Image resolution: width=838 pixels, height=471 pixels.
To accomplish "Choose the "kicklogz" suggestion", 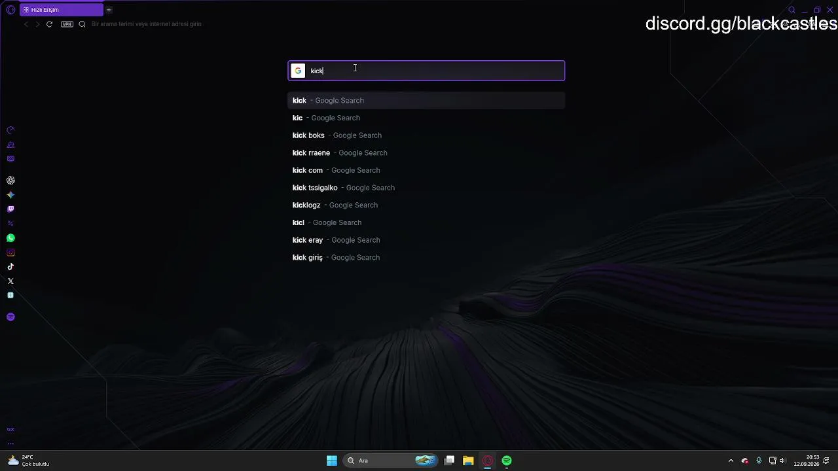I will tap(426, 205).
